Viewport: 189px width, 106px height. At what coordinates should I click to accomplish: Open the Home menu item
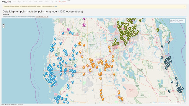[x=14, y=2]
